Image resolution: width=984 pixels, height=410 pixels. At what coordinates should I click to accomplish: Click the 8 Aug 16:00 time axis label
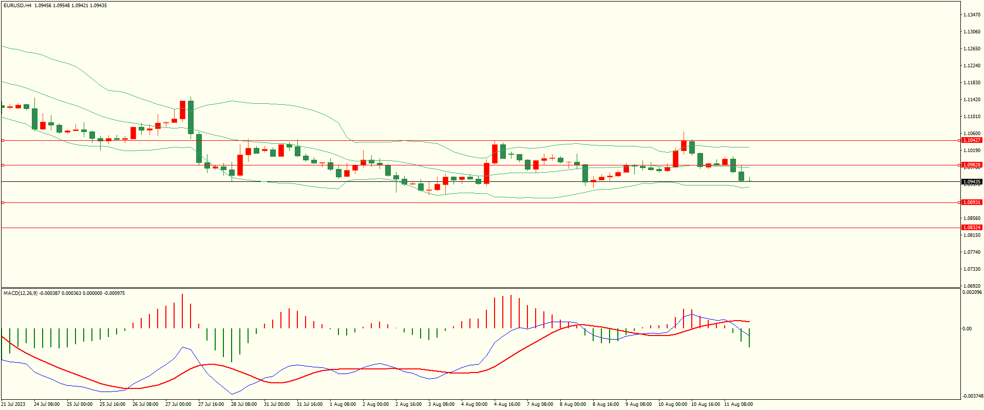click(605, 404)
